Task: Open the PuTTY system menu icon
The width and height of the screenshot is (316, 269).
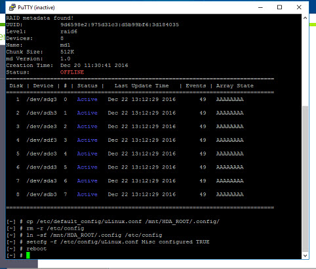Action: (12, 7)
